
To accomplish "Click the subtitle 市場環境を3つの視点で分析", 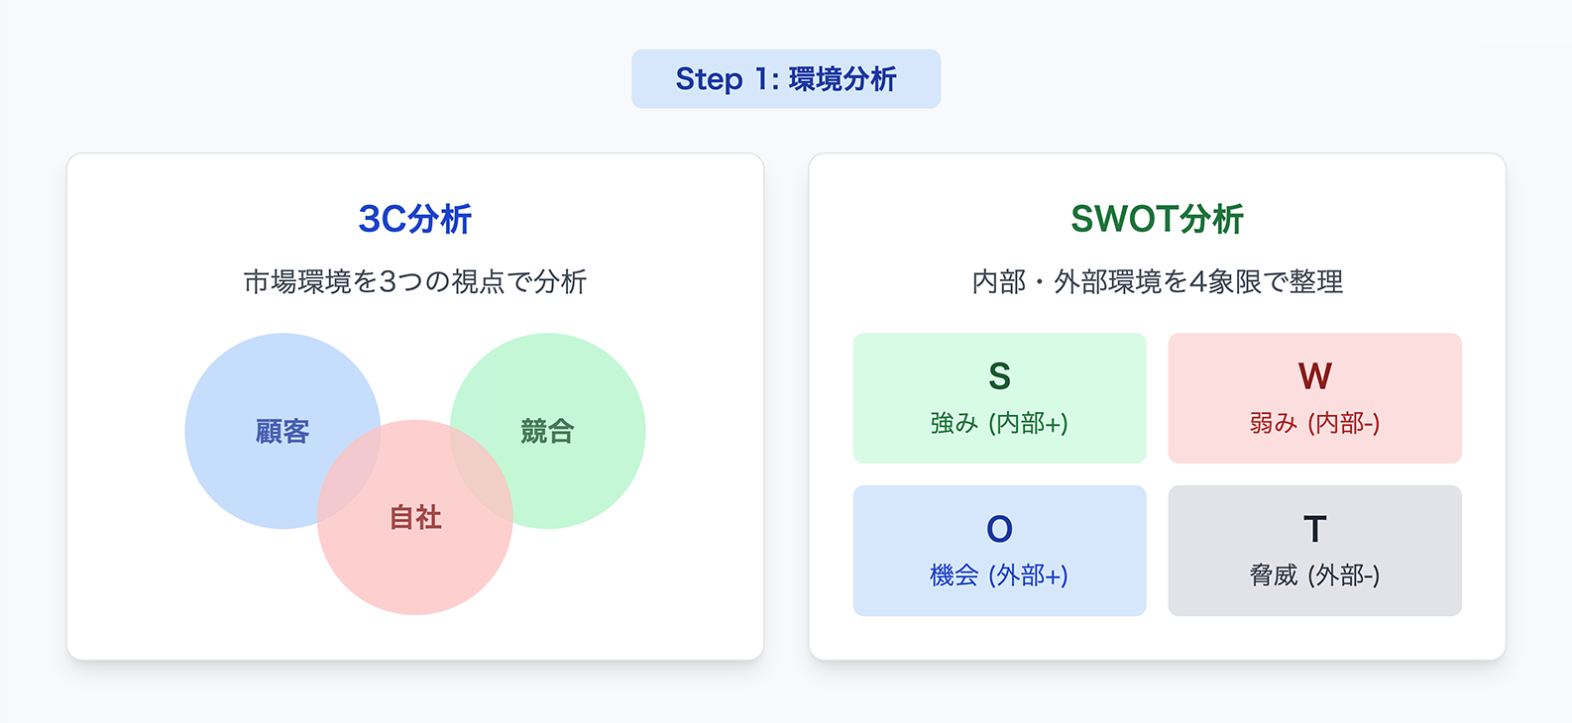I will pos(414,282).
